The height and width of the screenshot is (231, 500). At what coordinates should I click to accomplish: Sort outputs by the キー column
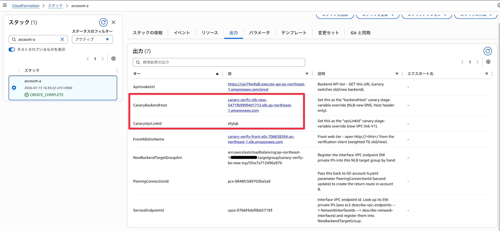click(x=217, y=74)
